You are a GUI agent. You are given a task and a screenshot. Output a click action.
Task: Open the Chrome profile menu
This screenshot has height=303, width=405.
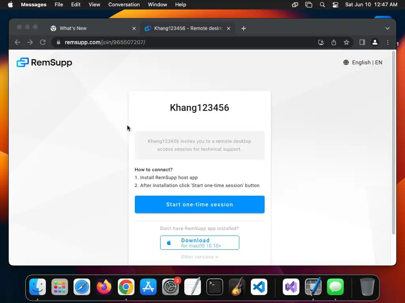click(x=375, y=42)
